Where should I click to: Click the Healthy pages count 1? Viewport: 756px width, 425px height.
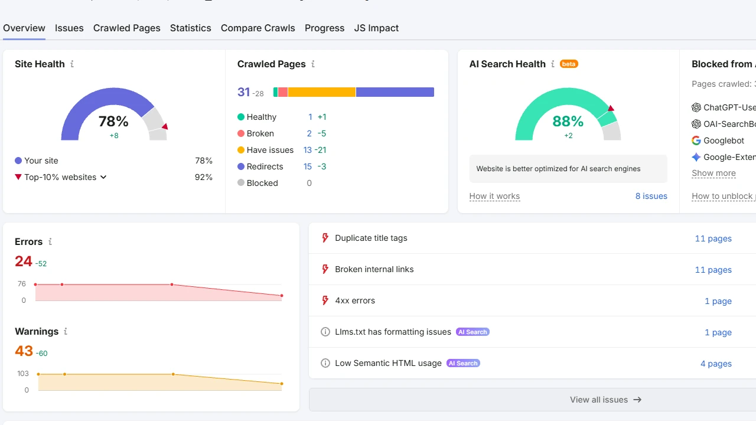click(x=310, y=117)
